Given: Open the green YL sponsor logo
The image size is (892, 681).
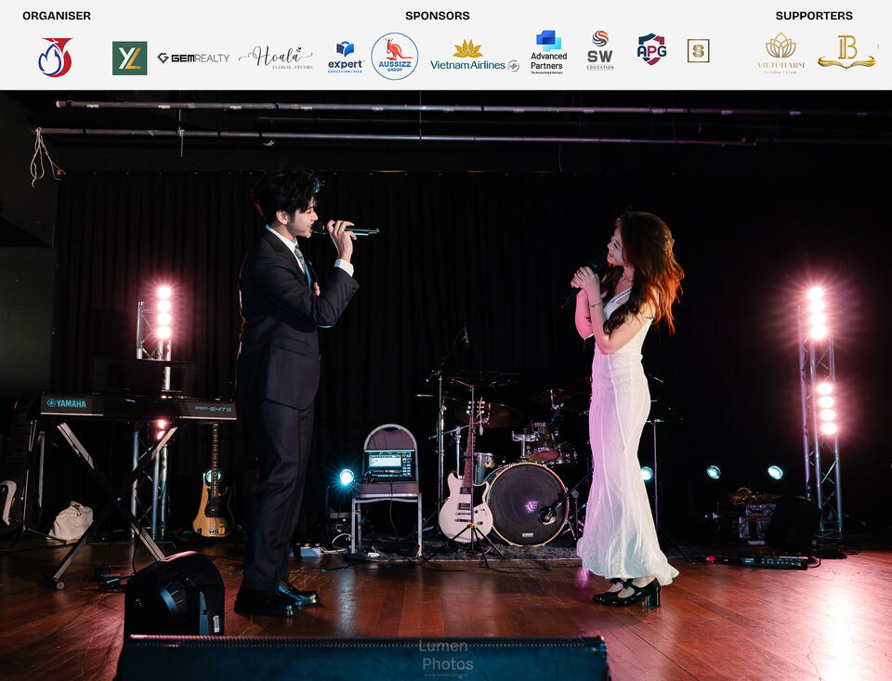Looking at the screenshot, I should coord(130,58).
